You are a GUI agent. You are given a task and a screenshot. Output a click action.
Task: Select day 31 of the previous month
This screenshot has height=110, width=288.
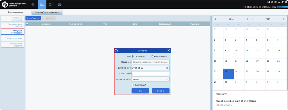(x=281, y=32)
